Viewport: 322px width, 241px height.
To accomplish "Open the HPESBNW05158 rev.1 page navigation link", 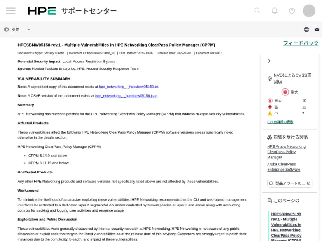I will (x=286, y=227).
